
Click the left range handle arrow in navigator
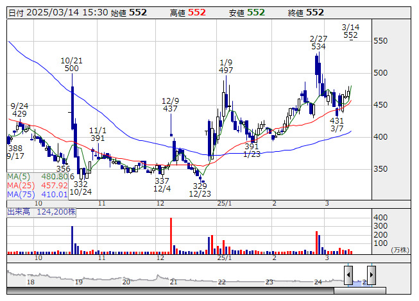348,275
